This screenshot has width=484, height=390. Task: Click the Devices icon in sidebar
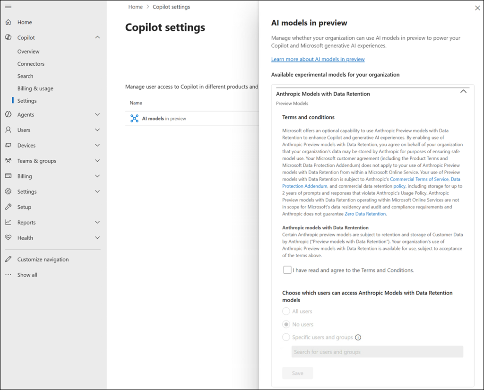[x=9, y=145]
